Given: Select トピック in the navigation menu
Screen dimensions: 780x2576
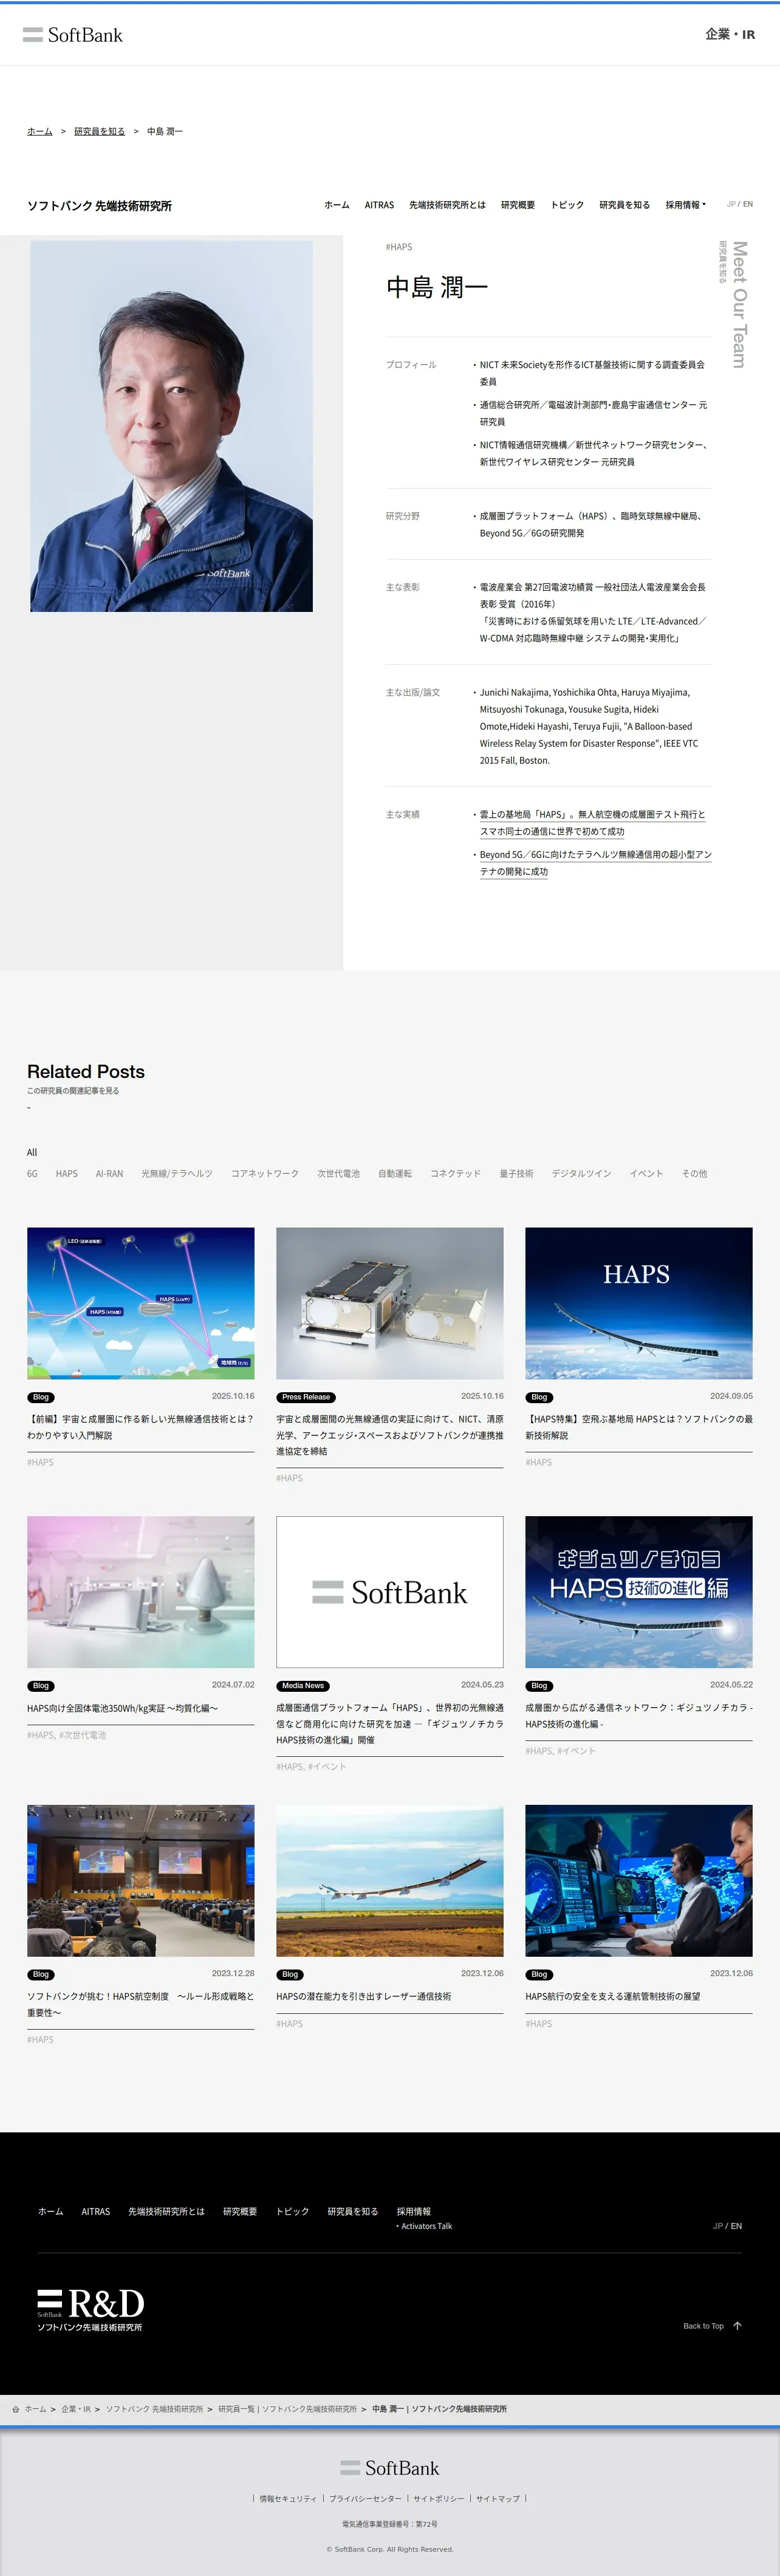Looking at the screenshot, I should pyautogui.click(x=567, y=205).
